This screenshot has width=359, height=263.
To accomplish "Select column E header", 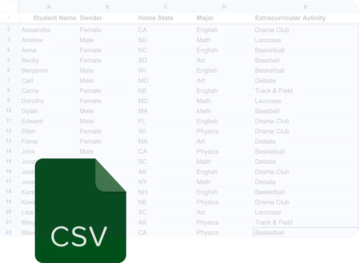I will point(306,7).
